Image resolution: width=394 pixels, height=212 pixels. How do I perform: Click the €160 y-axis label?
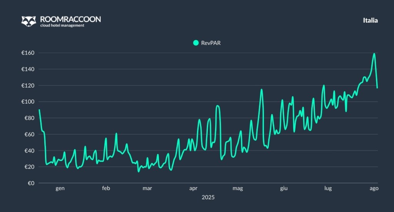[x=28, y=53]
